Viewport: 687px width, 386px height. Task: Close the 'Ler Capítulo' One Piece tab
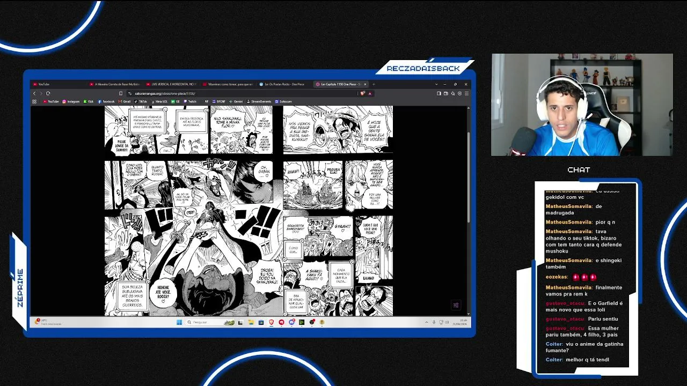coord(365,84)
